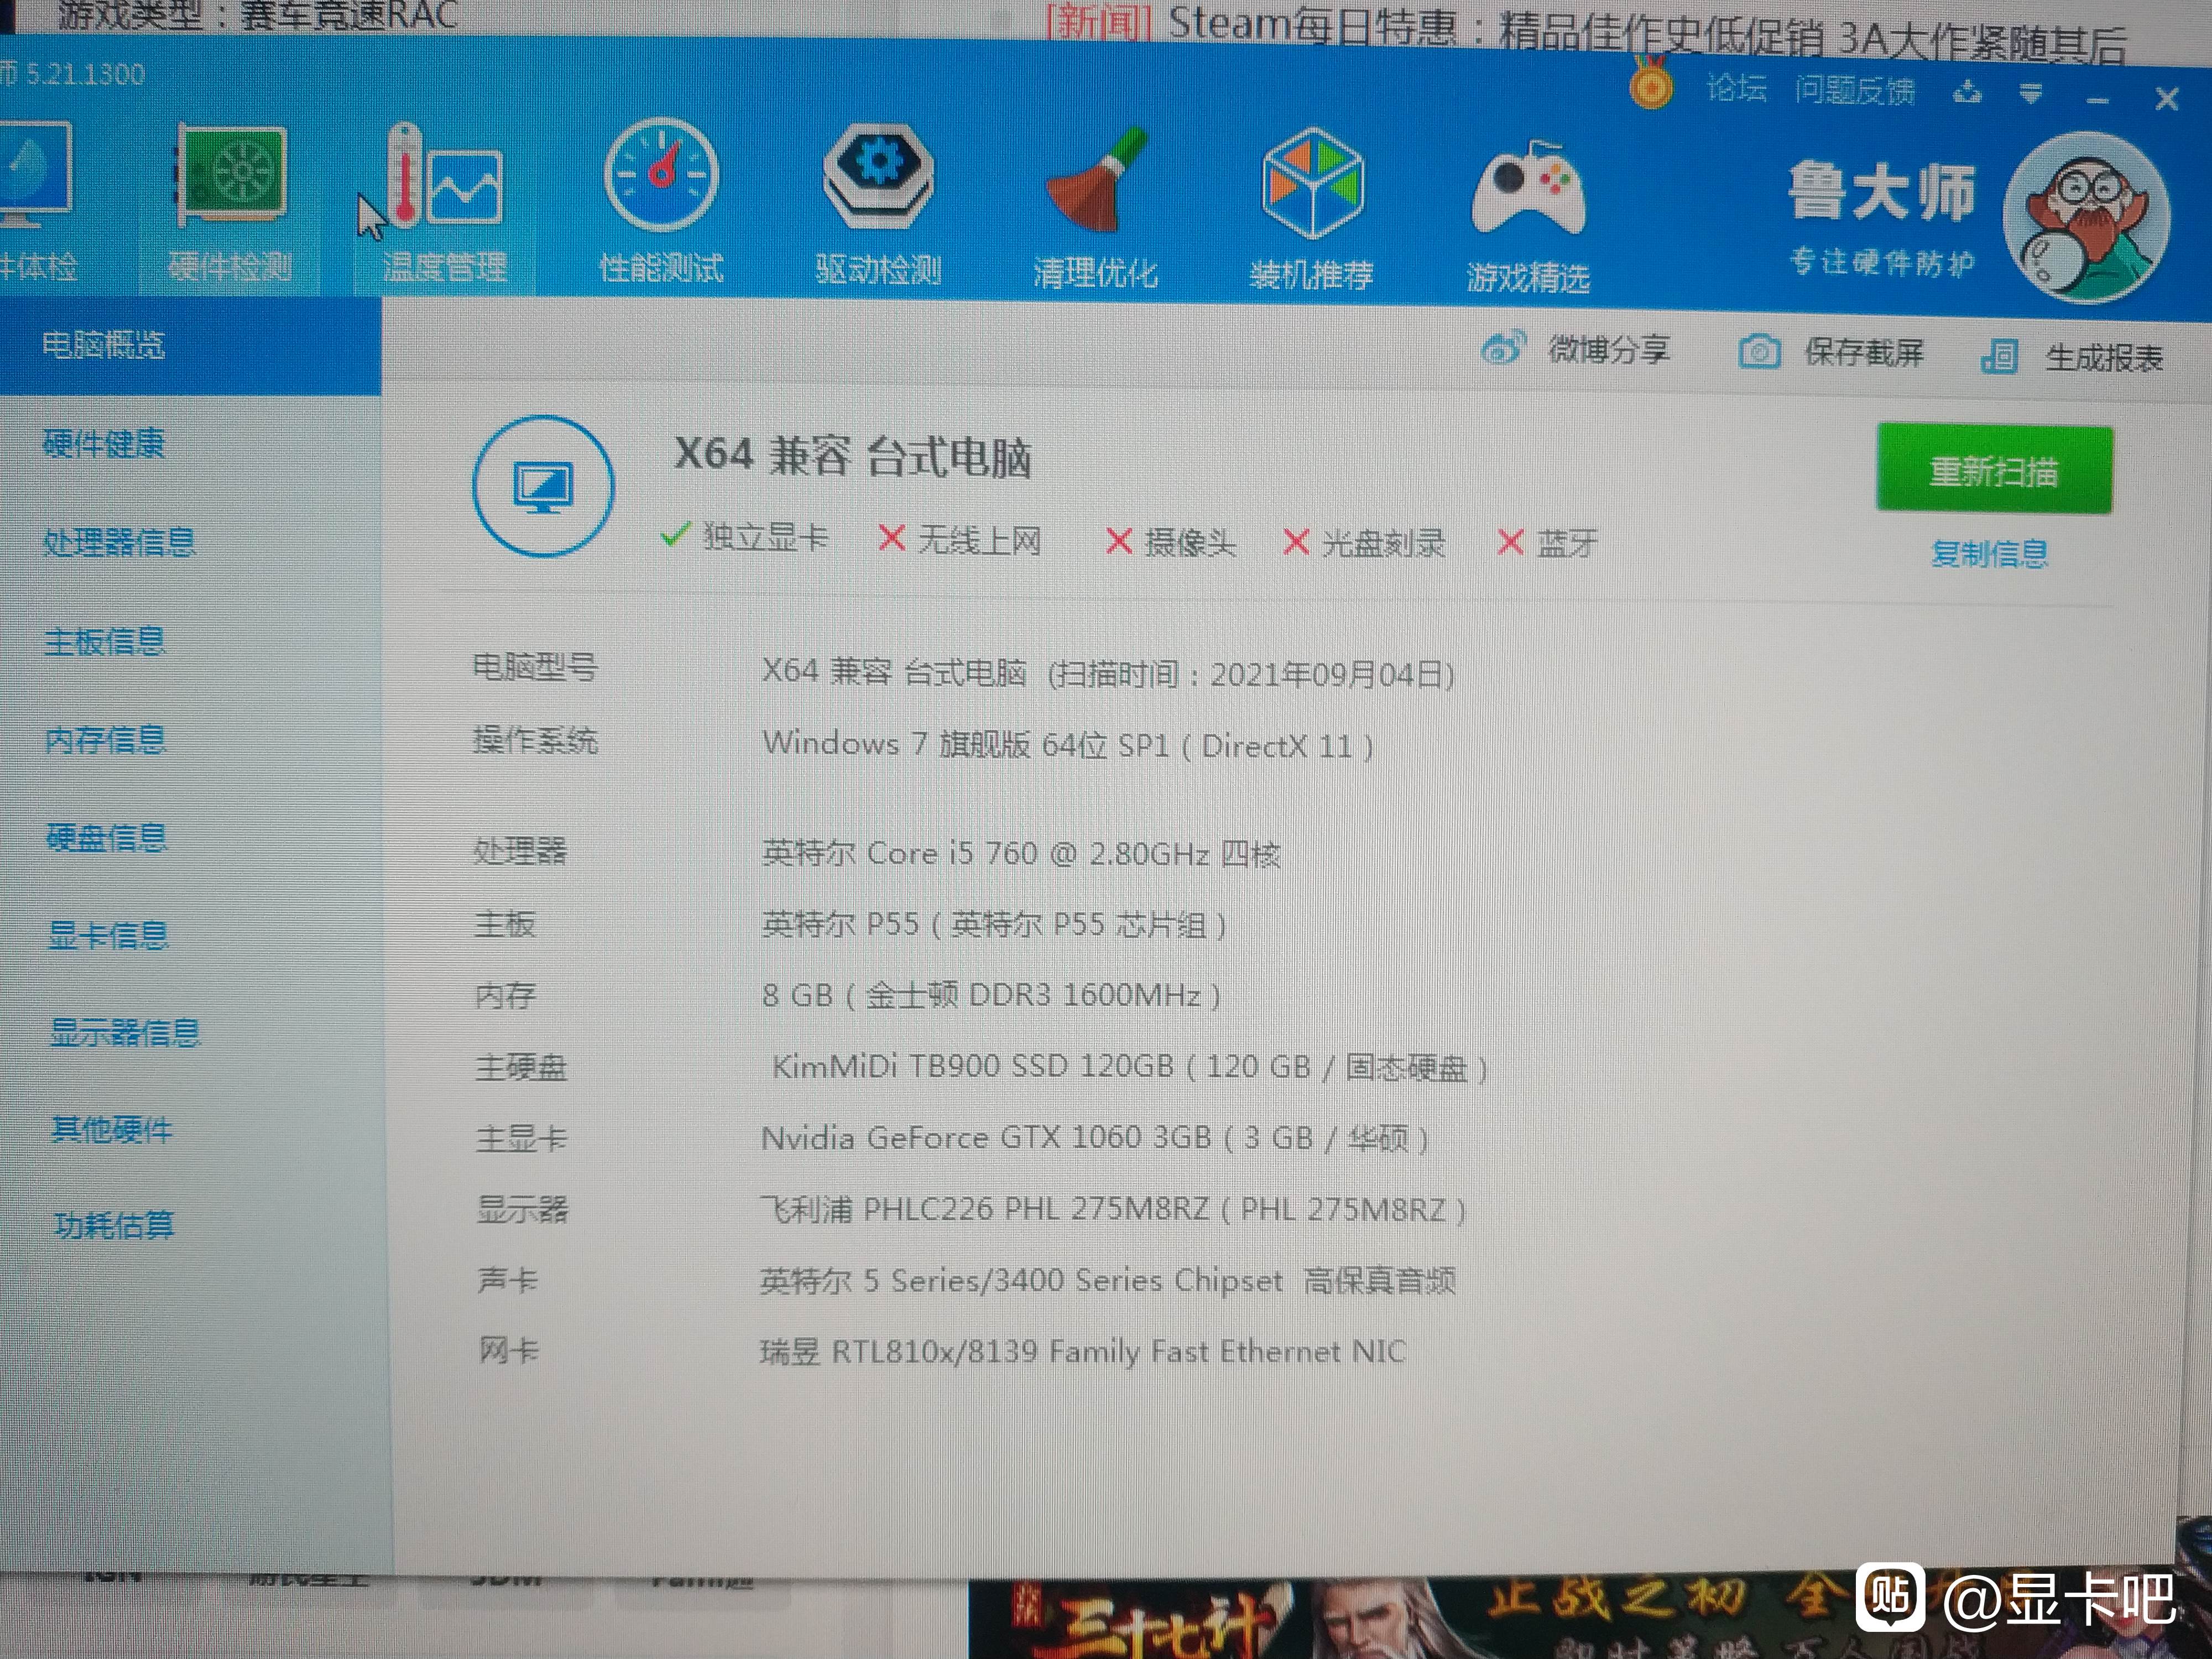Click the 8 GB 金士顿 DDR3 1600MHz value

991,995
